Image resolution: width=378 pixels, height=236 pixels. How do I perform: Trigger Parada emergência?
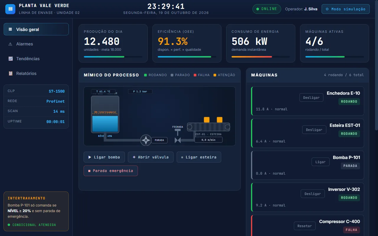(x=111, y=171)
